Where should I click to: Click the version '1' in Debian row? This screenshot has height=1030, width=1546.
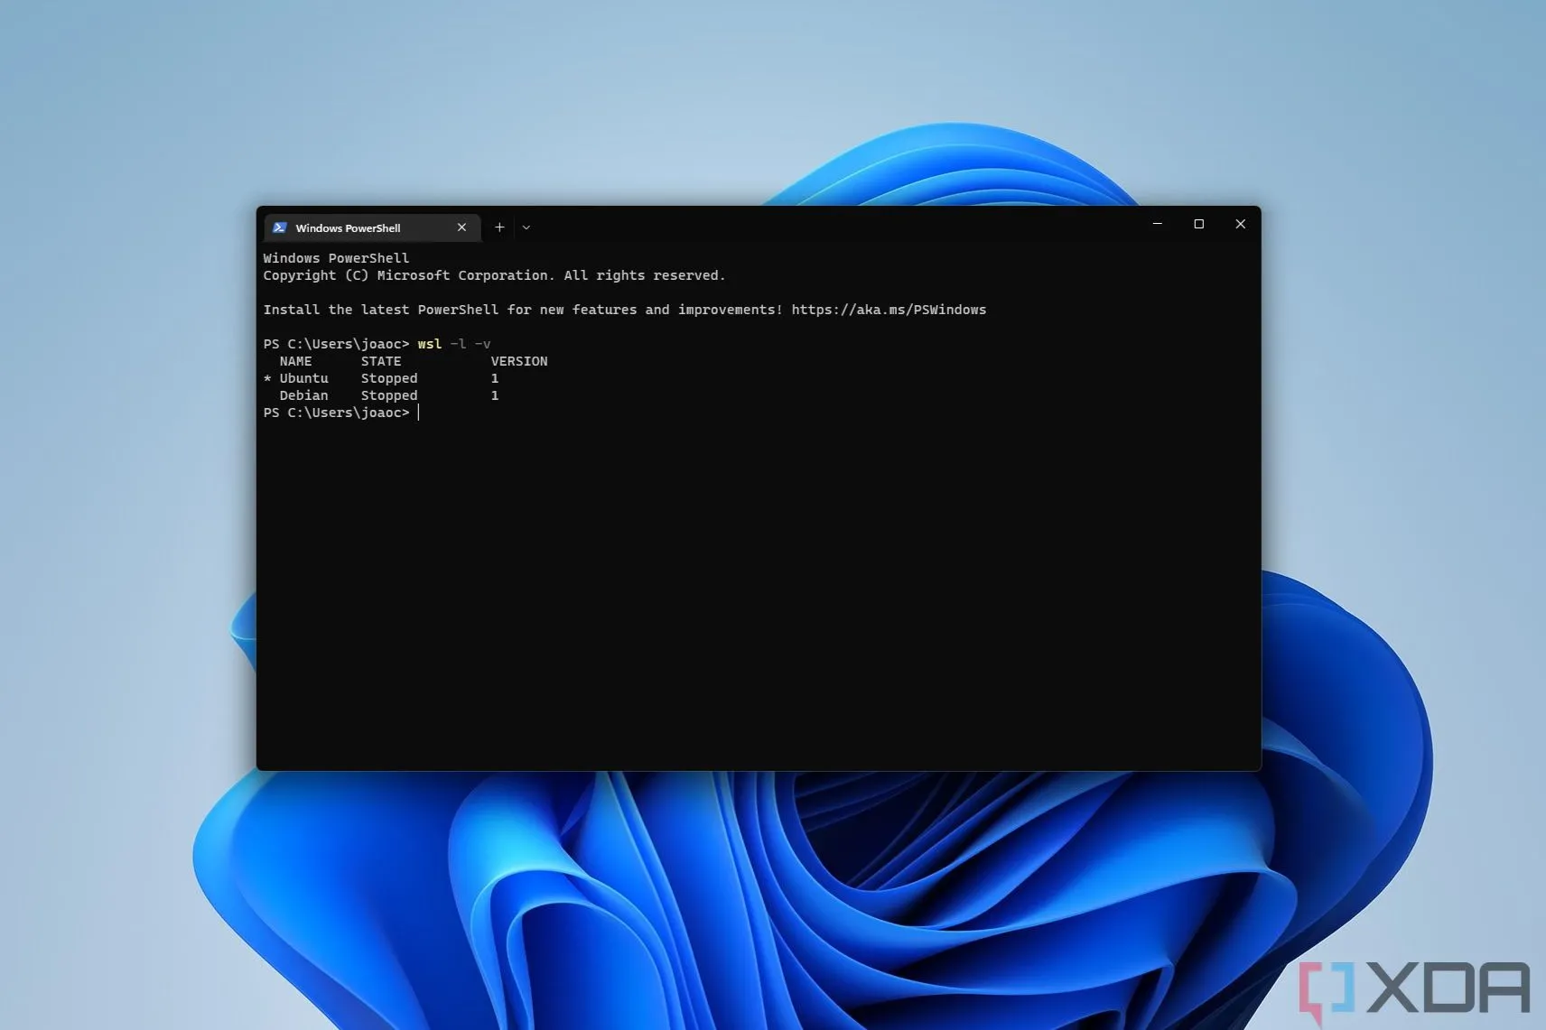pos(495,395)
